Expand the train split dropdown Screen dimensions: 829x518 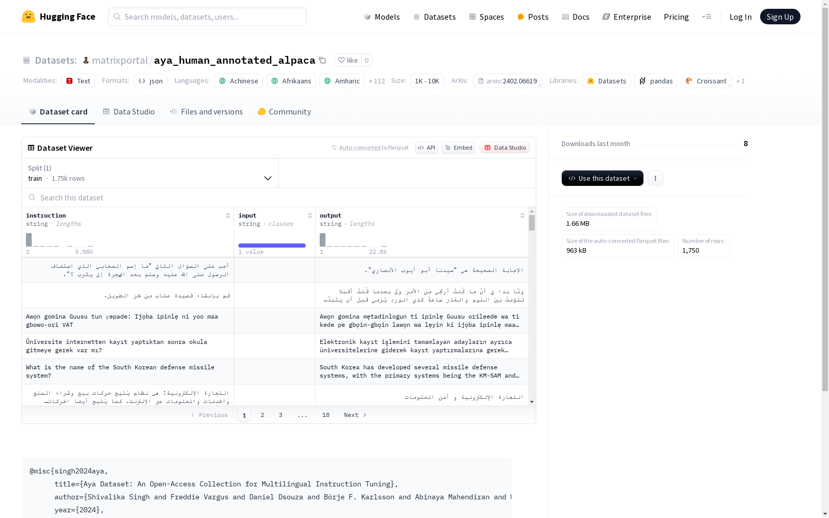coord(150,173)
